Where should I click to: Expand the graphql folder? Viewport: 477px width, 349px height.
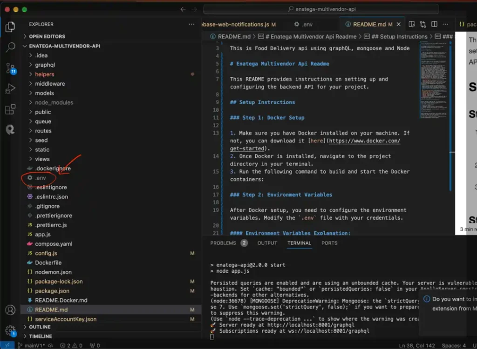[x=45, y=65]
